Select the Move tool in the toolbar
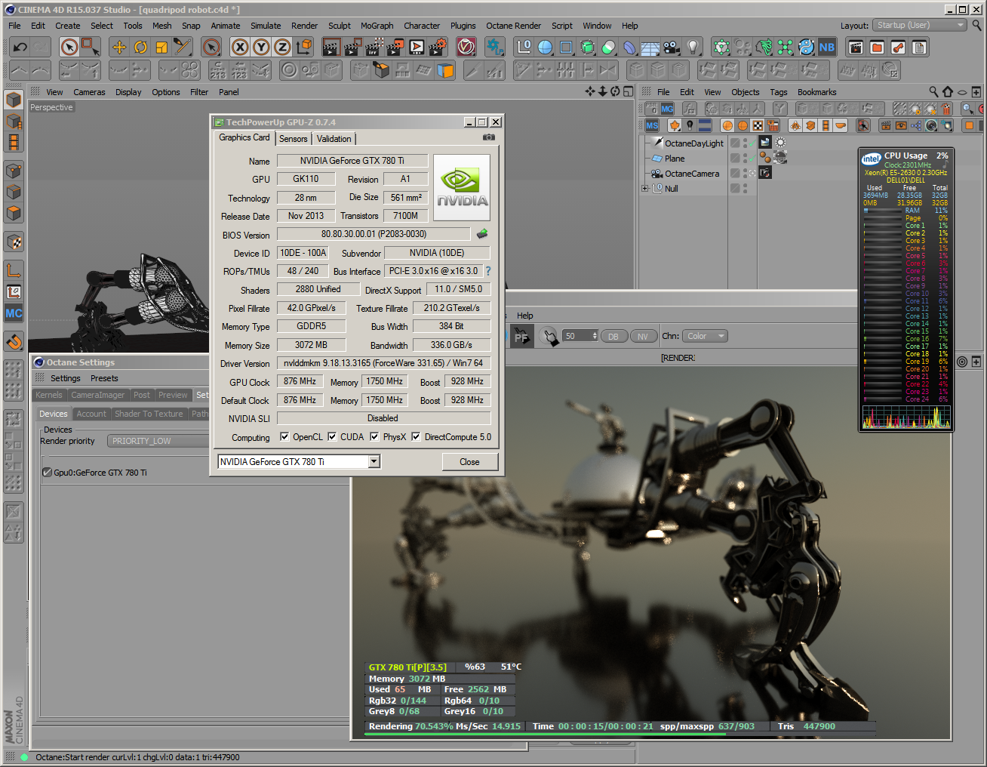The image size is (987, 767). tap(119, 48)
